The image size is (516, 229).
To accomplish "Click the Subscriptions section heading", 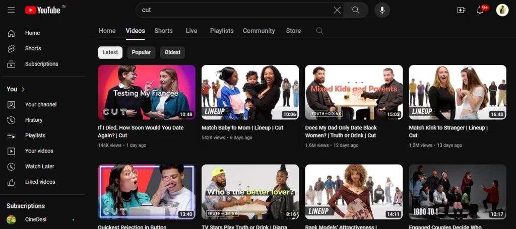I will (26, 206).
